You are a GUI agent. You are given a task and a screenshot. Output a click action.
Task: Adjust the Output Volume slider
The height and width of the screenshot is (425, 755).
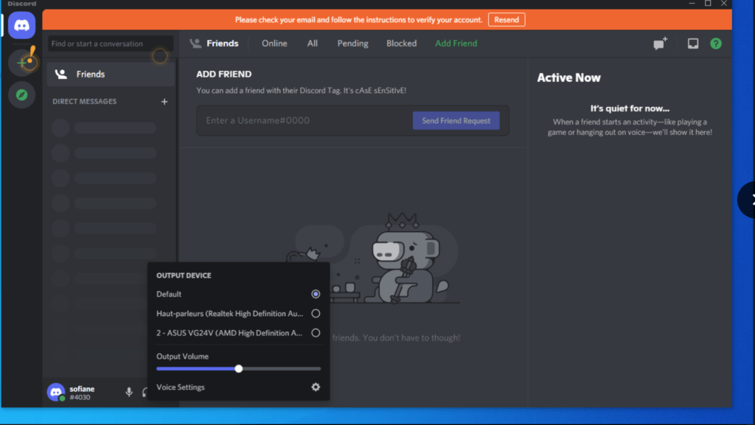click(238, 368)
